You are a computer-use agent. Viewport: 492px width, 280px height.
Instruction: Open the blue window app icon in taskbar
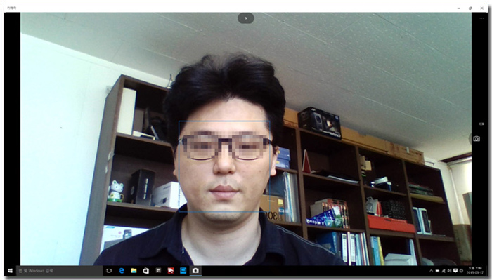tap(183, 271)
